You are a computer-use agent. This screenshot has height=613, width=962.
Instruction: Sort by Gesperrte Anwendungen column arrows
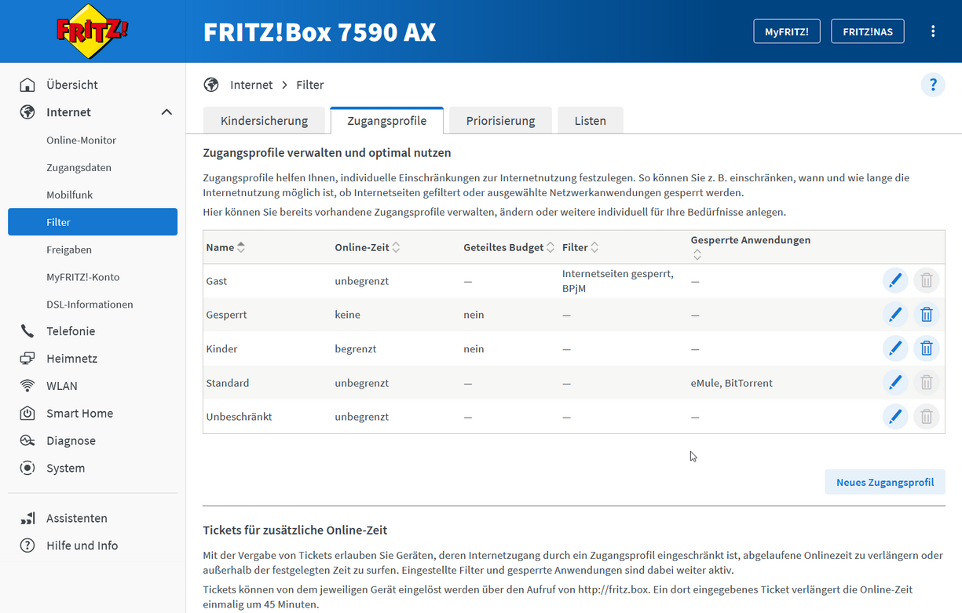697,254
